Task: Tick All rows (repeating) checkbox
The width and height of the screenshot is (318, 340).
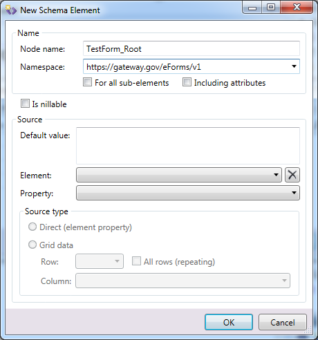Action: [136, 261]
